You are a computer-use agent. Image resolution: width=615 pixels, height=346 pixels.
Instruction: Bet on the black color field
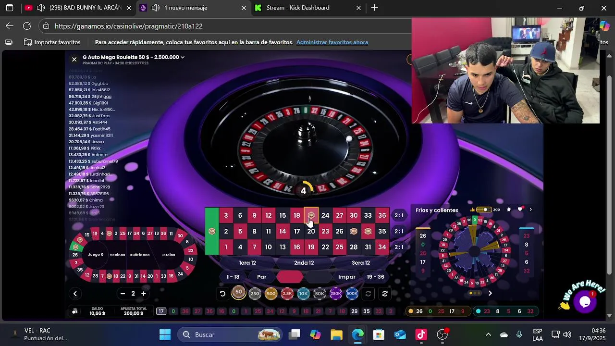pos(319,277)
